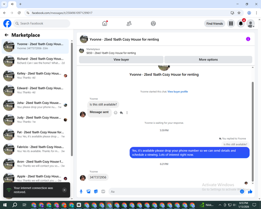Image resolution: width=261 pixels, height=209 pixels.
Task: Open the Windows Start menu
Action: tap(5, 205)
